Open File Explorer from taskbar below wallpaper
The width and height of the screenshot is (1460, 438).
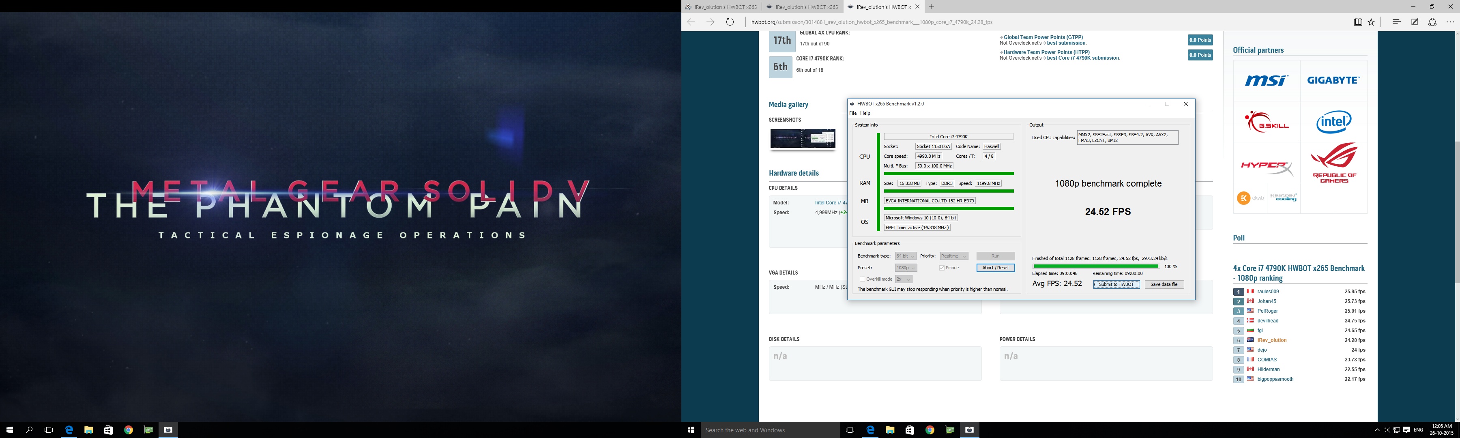(89, 430)
